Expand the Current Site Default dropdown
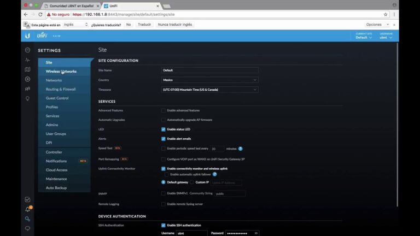 (363, 38)
